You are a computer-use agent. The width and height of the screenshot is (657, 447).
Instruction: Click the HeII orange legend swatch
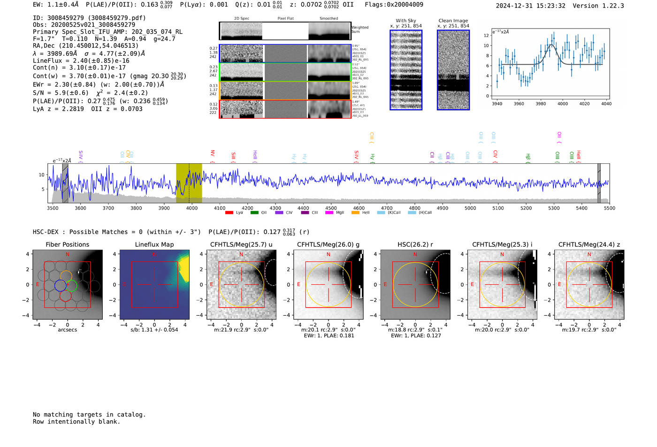point(355,212)
